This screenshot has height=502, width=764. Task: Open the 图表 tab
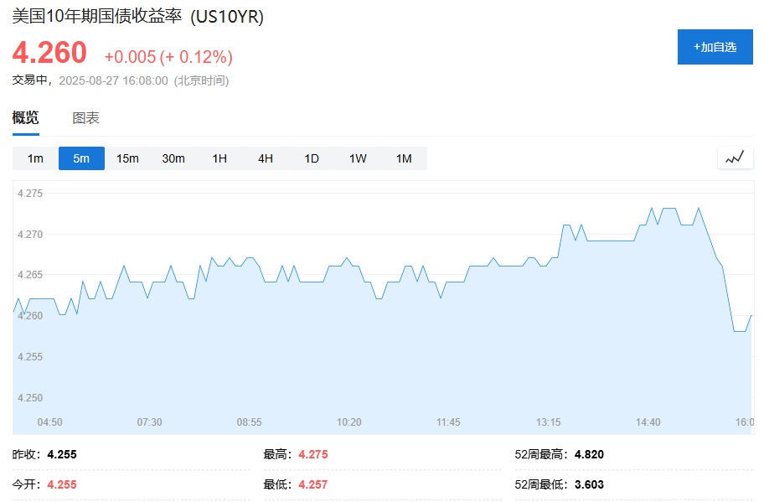click(85, 118)
